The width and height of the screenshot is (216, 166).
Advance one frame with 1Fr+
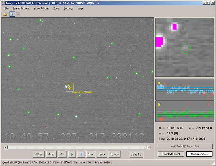click(90, 154)
